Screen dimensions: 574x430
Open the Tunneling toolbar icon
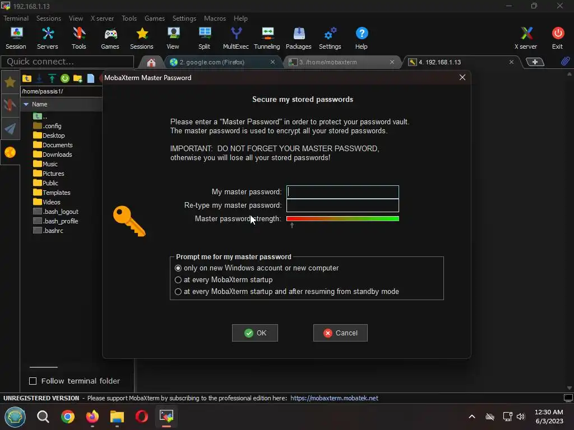pyautogui.click(x=267, y=38)
